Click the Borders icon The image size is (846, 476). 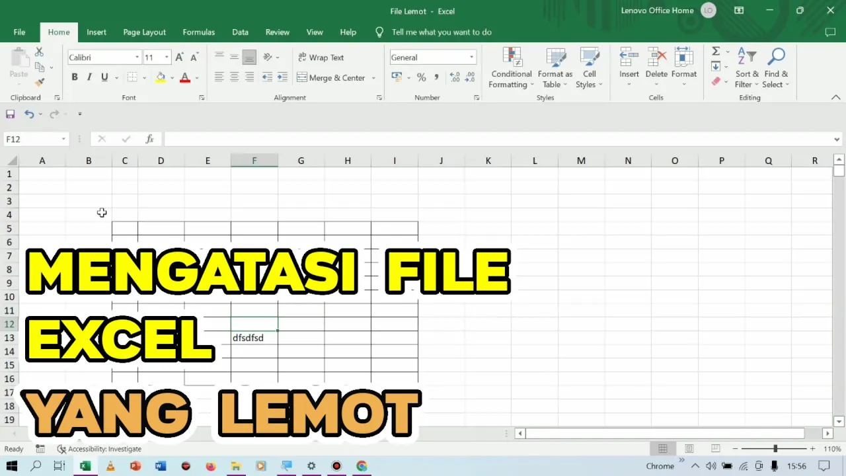[132, 77]
